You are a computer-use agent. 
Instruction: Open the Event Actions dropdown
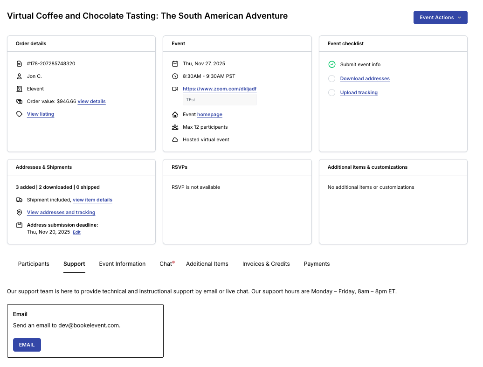point(440,17)
